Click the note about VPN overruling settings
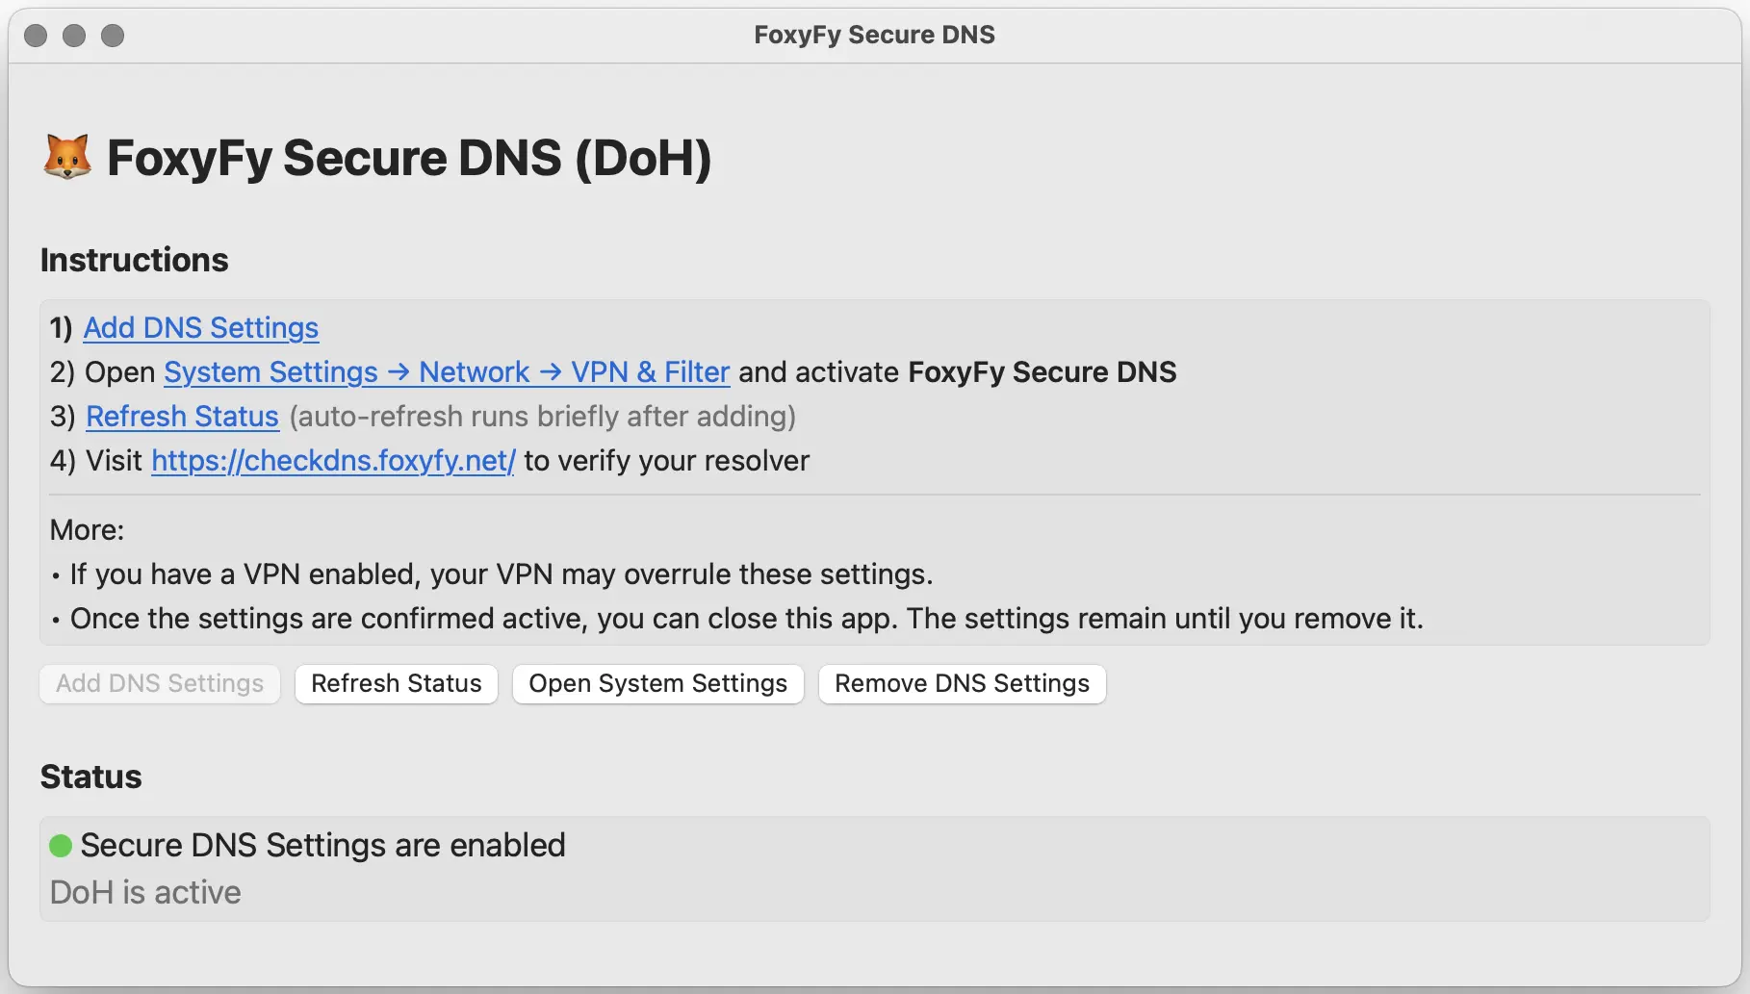The height and width of the screenshot is (994, 1750). tap(501, 574)
